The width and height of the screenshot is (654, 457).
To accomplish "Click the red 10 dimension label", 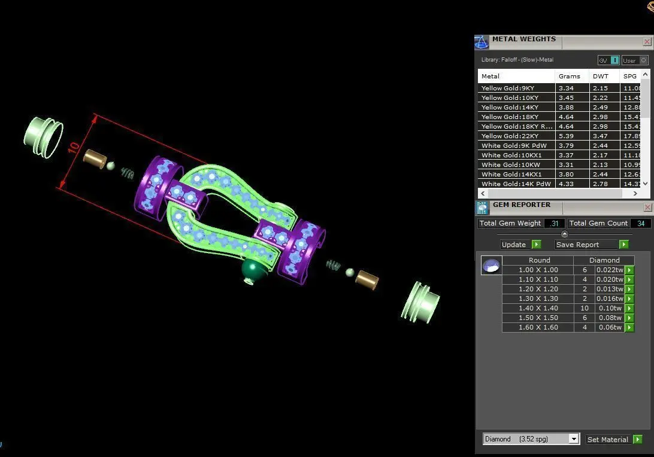I will [74, 148].
